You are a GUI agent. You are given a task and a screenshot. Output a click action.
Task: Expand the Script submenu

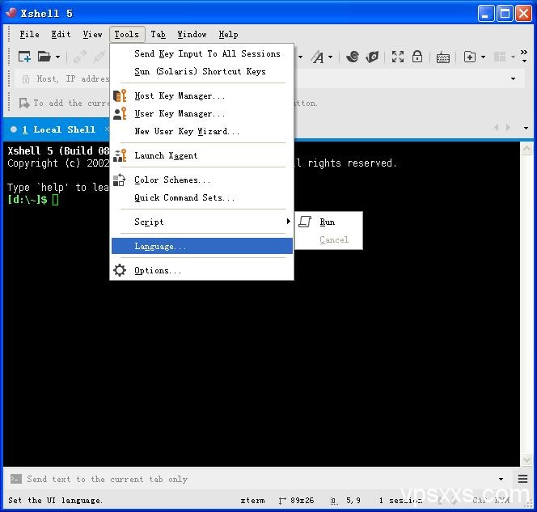(202, 222)
